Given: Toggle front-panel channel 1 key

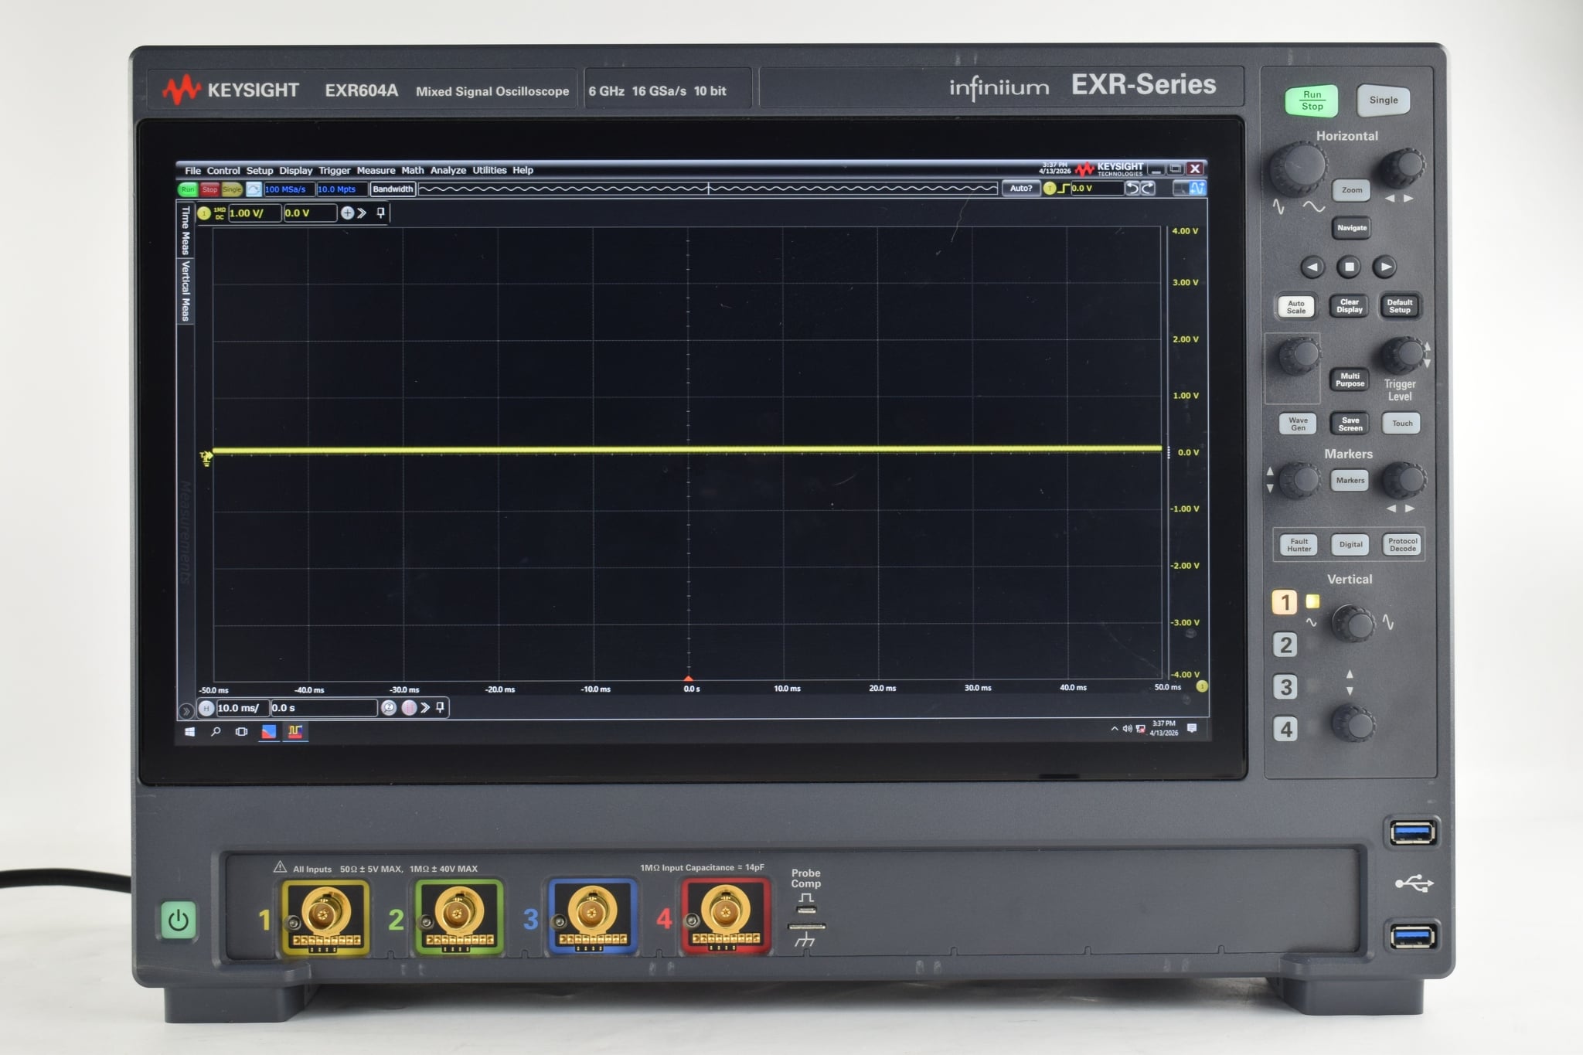Looking at the screenshot, I should (1285, 602).
